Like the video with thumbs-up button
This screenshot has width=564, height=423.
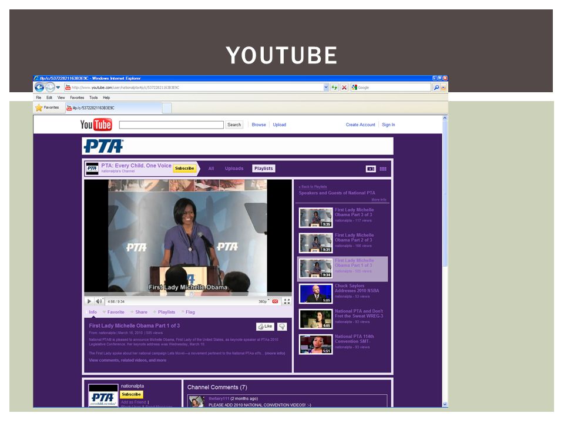tap(265, 326)
